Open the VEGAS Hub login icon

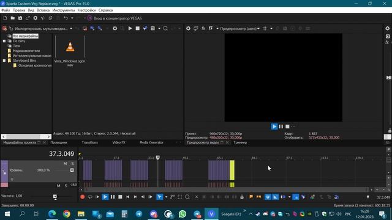coord(90,18)
